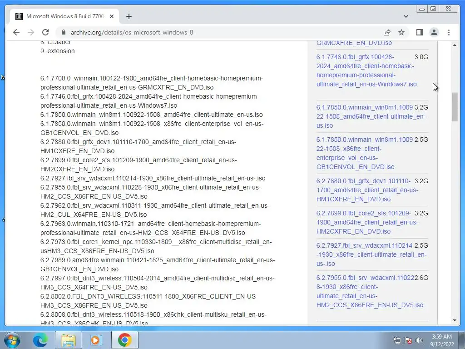The image size is (465, 349).
Task: Click description line 6.2.8008.0.fbl_dnt3_wireless
Action: point(153,318)
